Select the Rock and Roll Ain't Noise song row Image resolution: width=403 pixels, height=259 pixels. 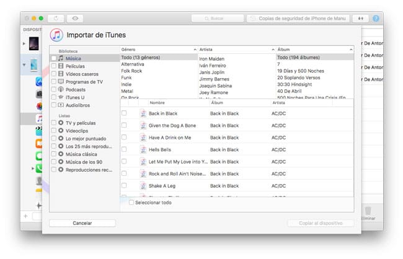[x=237, y=173]
